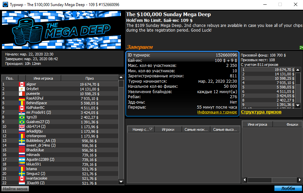Open the Информация о турнире link
The width and height of the screenshot is (303, 193).
coord(217,112)
